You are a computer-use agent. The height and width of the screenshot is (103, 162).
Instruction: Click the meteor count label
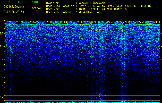click(37, 8)
